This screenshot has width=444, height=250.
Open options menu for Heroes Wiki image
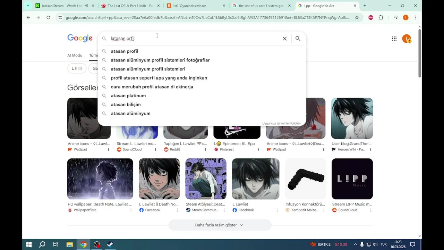tap(370, 149)
